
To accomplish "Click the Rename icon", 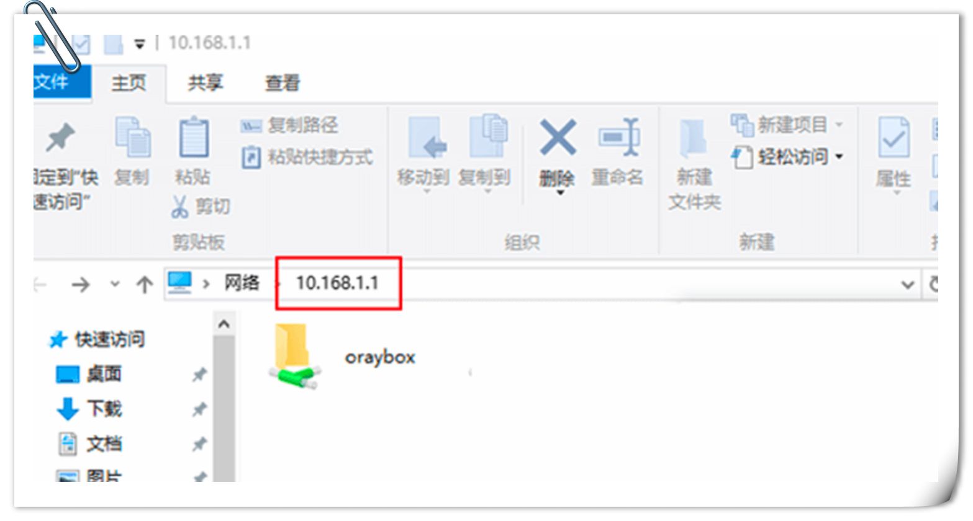I will 618,137.
